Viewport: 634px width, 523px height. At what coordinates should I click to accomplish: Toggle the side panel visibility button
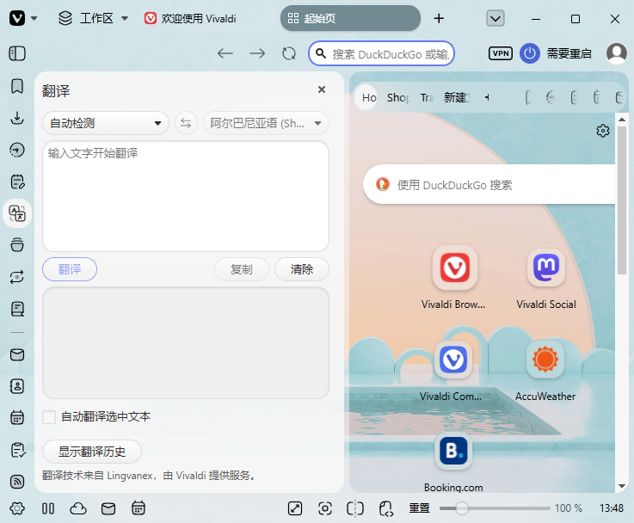[x=17, y=53]
